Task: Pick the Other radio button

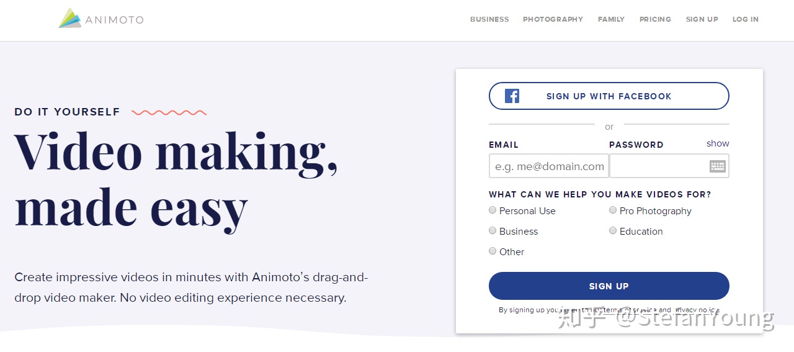Action: click(x=493, y=251)
